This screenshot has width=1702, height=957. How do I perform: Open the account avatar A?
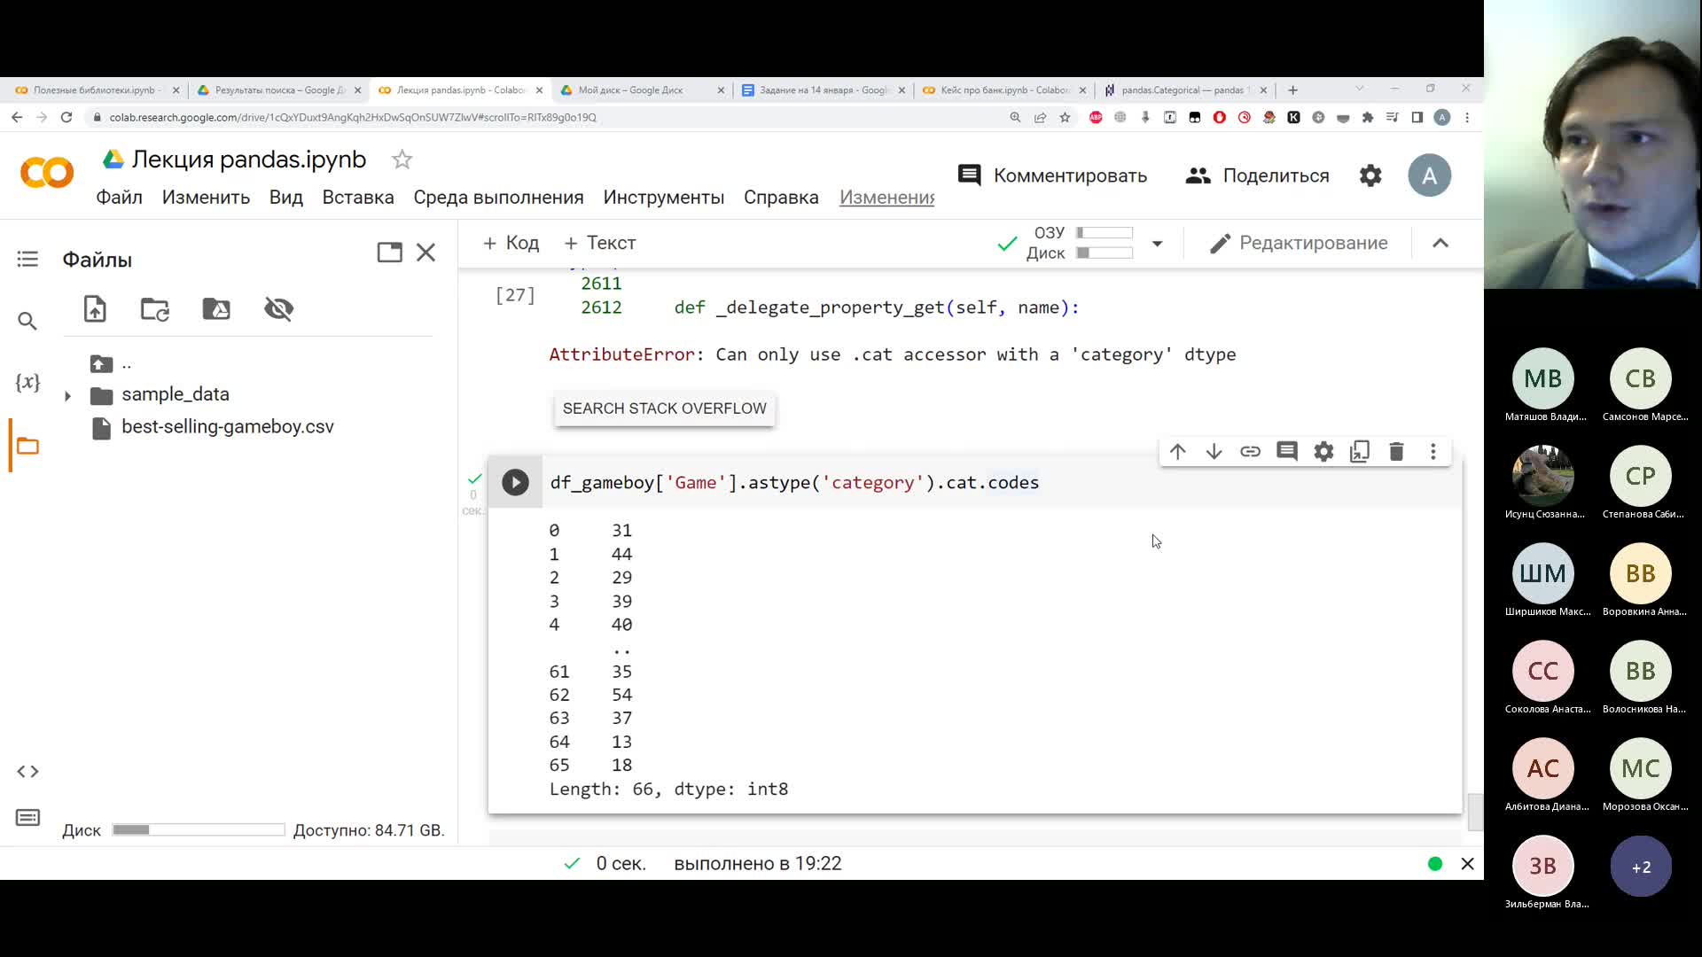click(x=1429, y=175)
